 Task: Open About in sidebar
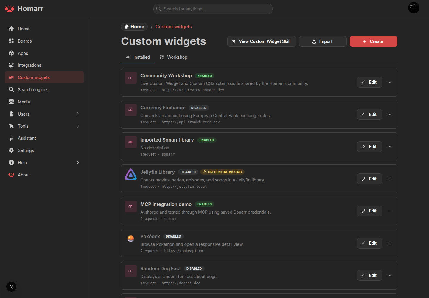point(44,175)
